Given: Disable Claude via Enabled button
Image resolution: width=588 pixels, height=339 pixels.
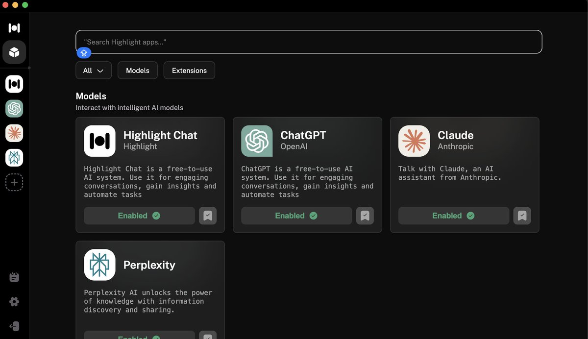Looking at the screenshot, I should coord(454,216).
